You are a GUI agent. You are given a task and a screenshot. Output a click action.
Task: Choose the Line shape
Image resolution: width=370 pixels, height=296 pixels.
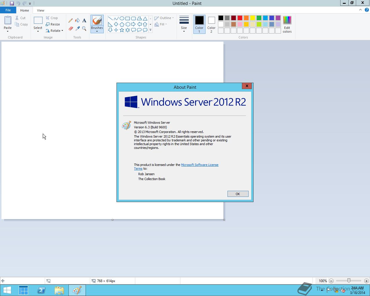(x=110, y=18)
